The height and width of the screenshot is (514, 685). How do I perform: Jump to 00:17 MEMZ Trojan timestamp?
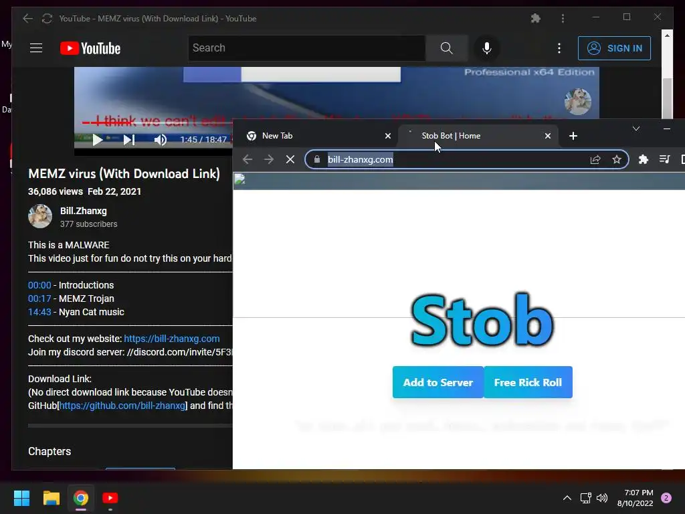click(39, 298)
